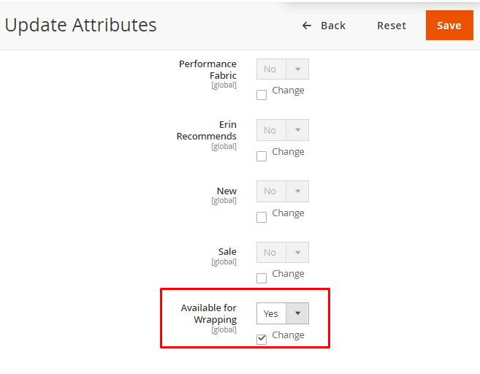Enable Change checkbox for Performance Fabric

click(x=262, y=95)
